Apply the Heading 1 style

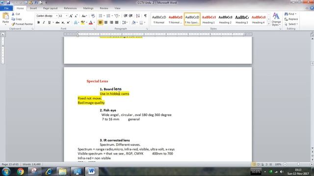tap(209, 19)
